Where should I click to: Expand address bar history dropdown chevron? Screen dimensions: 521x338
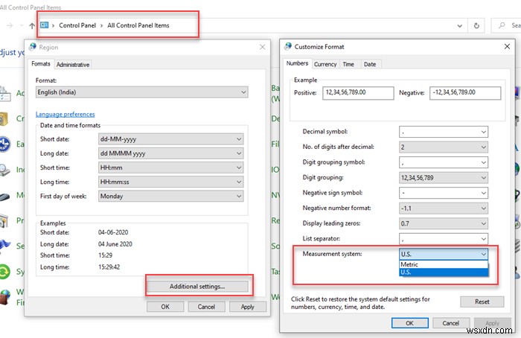(459, 25)
